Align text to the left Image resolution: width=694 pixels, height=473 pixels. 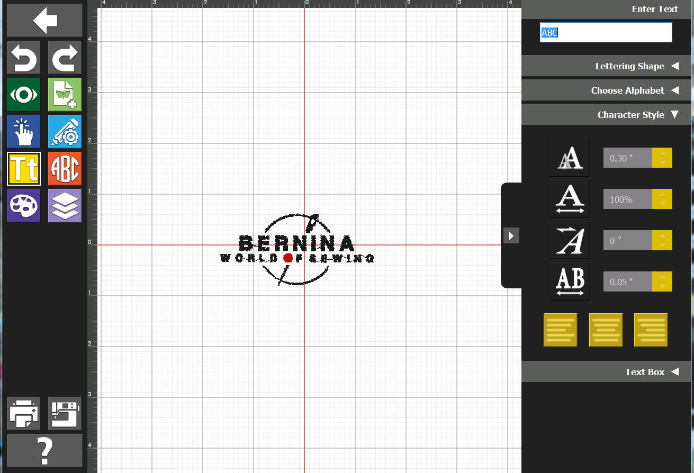560,330
